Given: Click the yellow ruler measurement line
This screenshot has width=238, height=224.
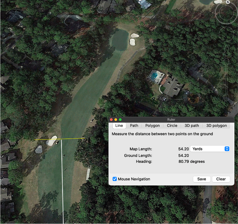Looking at the screenshot, I should (59, 139).
